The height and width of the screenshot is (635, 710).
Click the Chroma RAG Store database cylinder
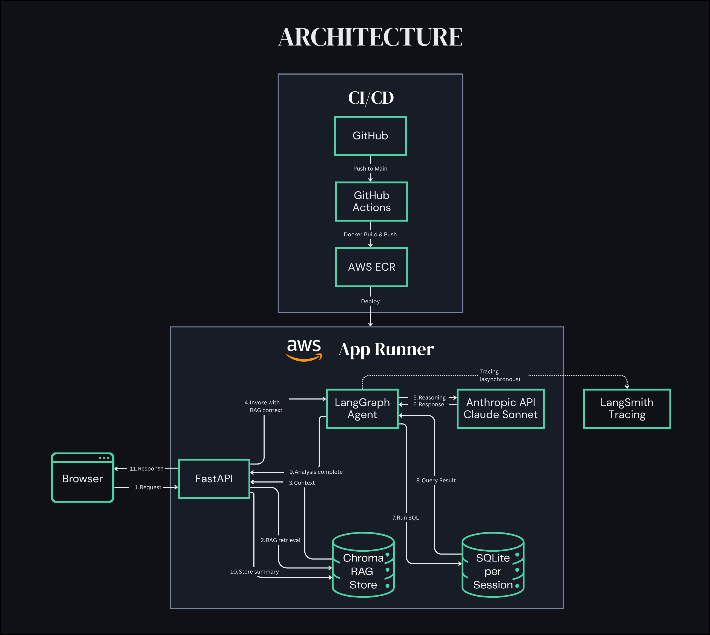point(363,565)
